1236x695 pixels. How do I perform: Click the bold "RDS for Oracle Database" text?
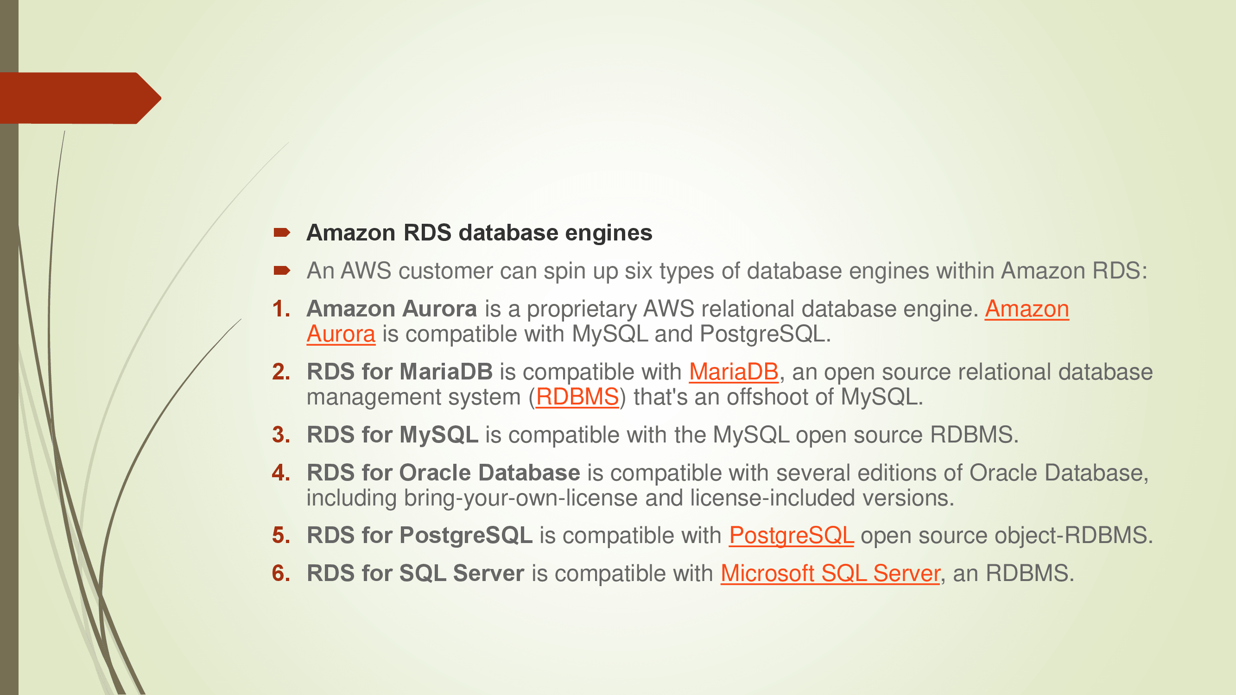coord(443,473)
